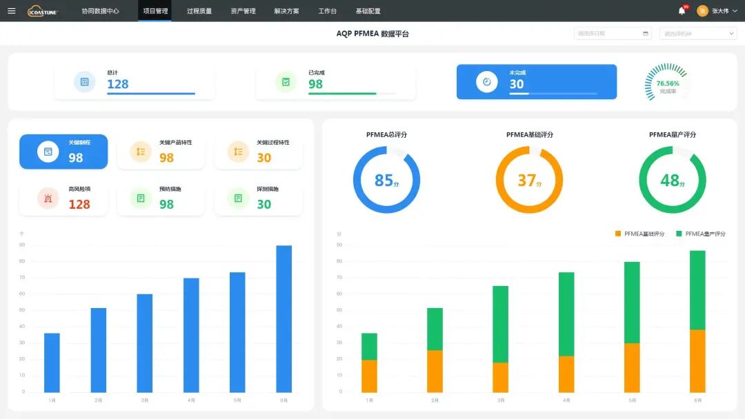Image resolution: width=745 pixels, height=419 pixels.
Task: Click the 3月 bar in blue chart
Action: (145, 343)
